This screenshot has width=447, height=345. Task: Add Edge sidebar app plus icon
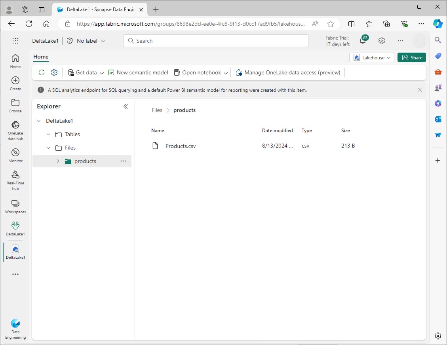coord(438,160)
